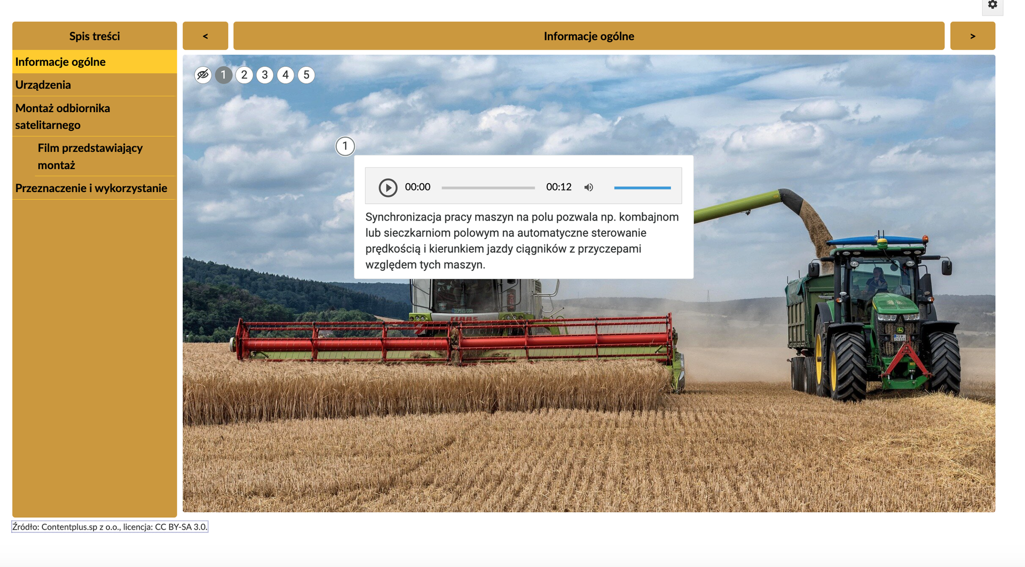The image size is (1025, 567).
Task: Select hotspot number 4
Action: click(286, 75)
